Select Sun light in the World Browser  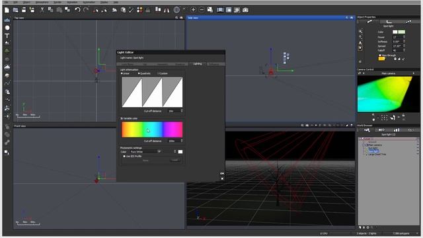pos(373,148)
